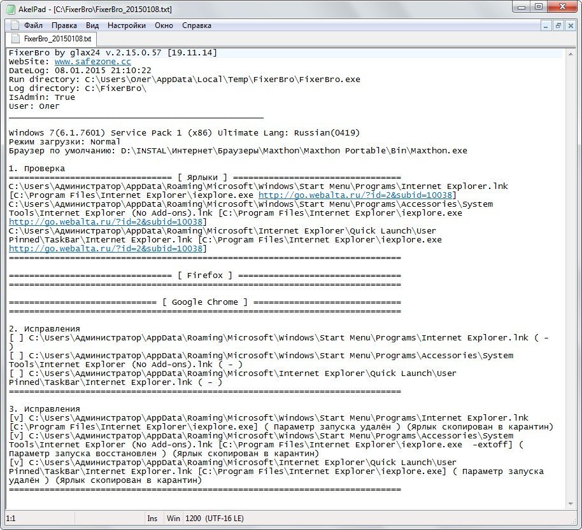The height and width of the screenshot is (530, 582).
Task: Click the Win newline format in status bar
Action: pyautogui.click(x=173, y=519)
